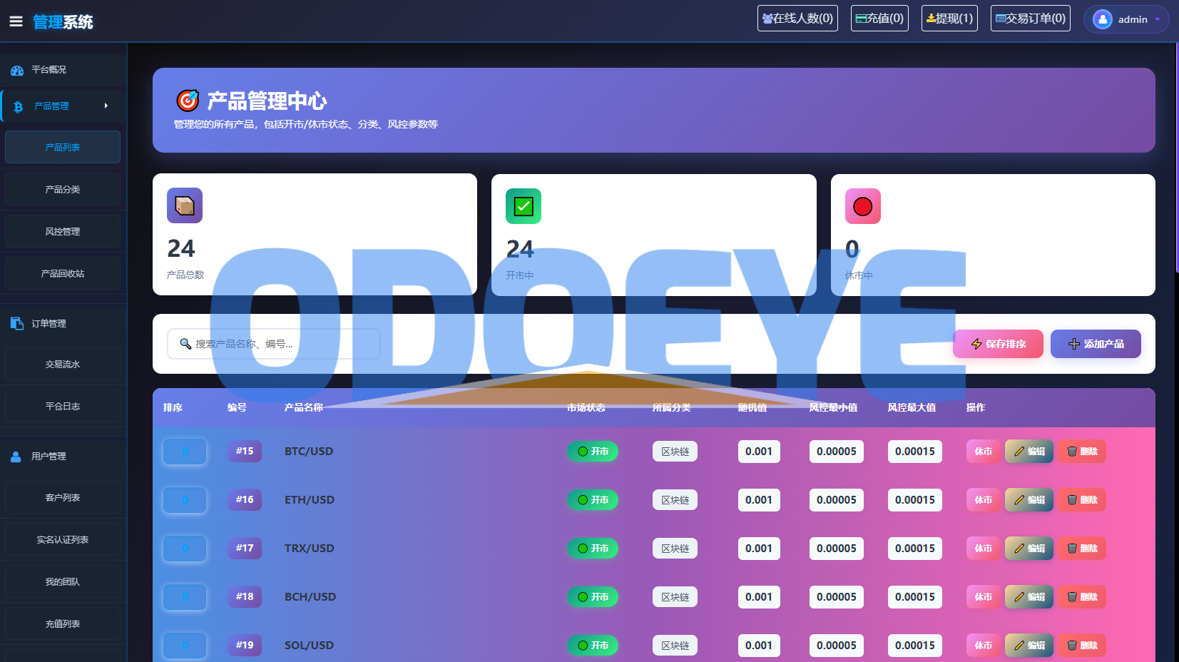Delete the SOL/USD product
Viewport: 1179px width, 662px height.
(x=1082, y=646)
